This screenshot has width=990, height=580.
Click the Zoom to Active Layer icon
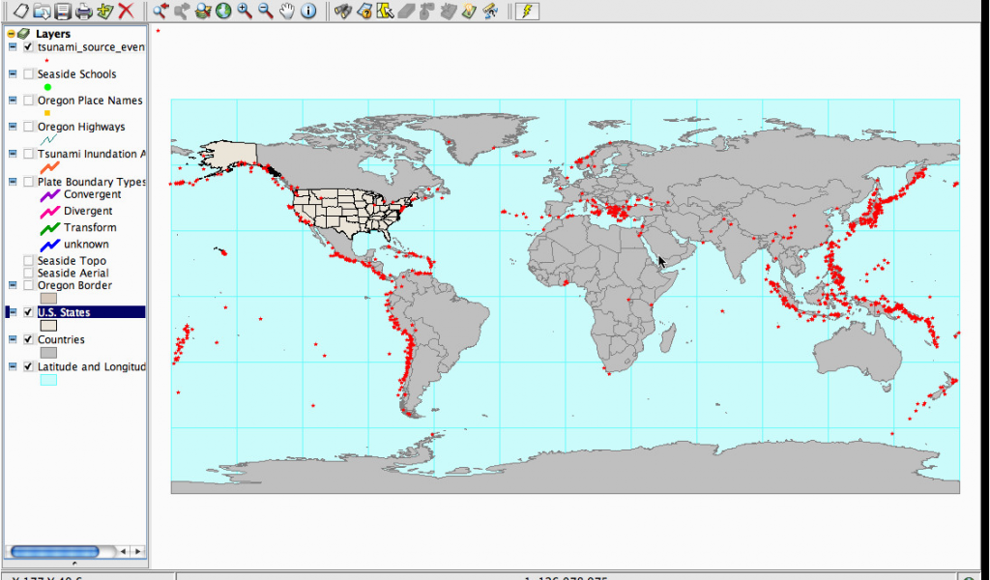[203, 11]
